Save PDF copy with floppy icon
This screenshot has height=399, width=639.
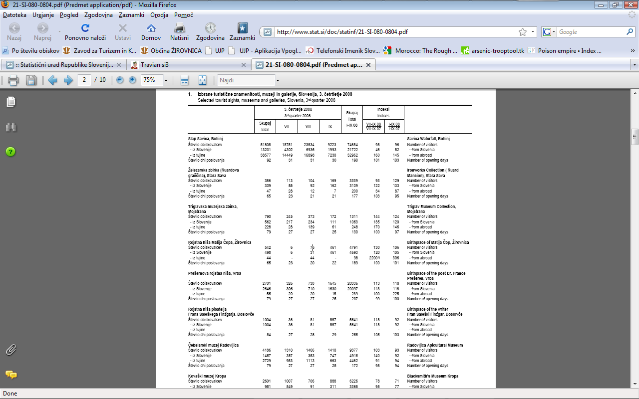point(31,80)
